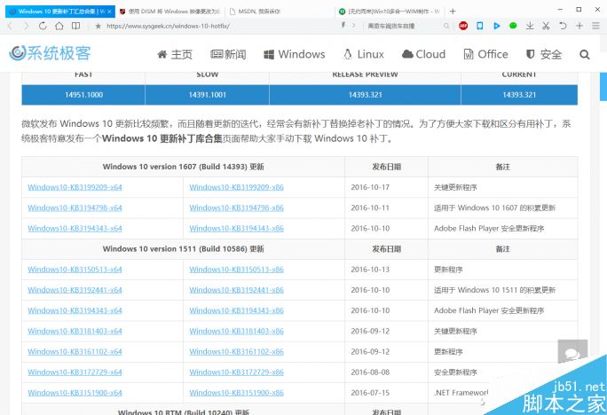The image size is (607, 415).
Task: Download Windows10-KB3194798-x86
Action: (x=237, y=207)
